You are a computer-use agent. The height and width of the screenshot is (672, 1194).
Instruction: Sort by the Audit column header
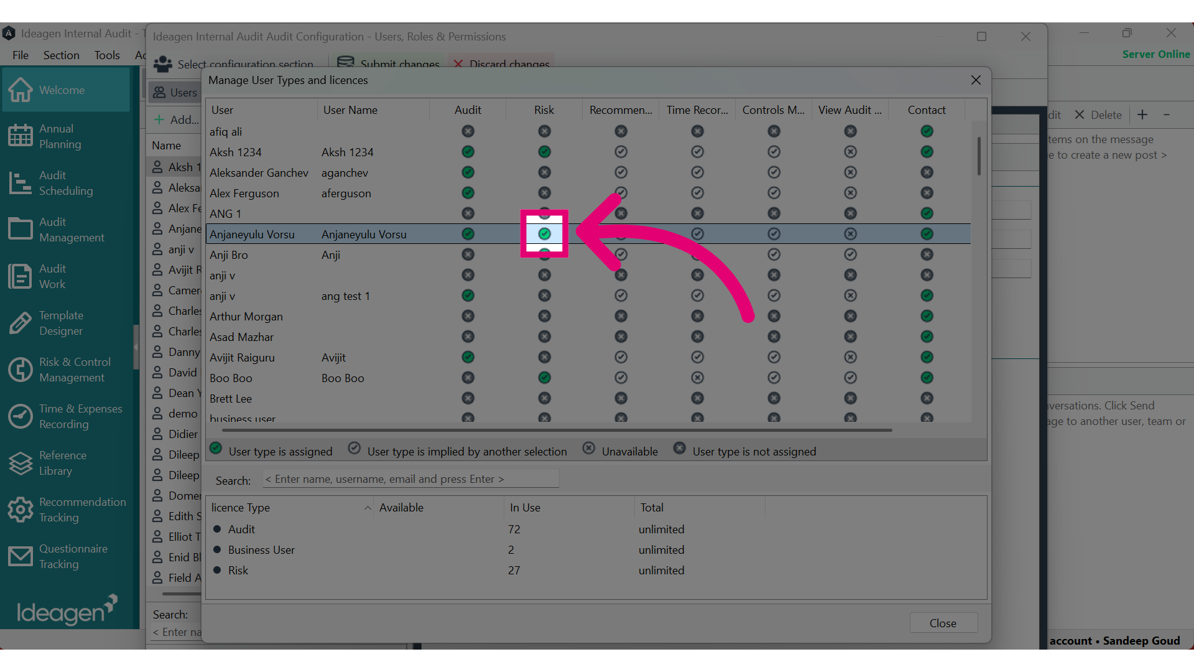pyautogui.click(x=468, y=110)
